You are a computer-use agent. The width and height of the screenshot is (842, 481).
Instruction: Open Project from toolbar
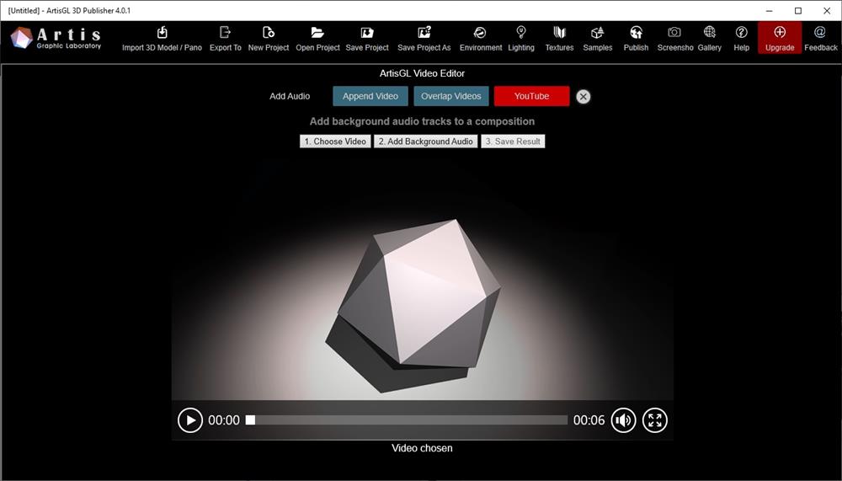[317, 39]
